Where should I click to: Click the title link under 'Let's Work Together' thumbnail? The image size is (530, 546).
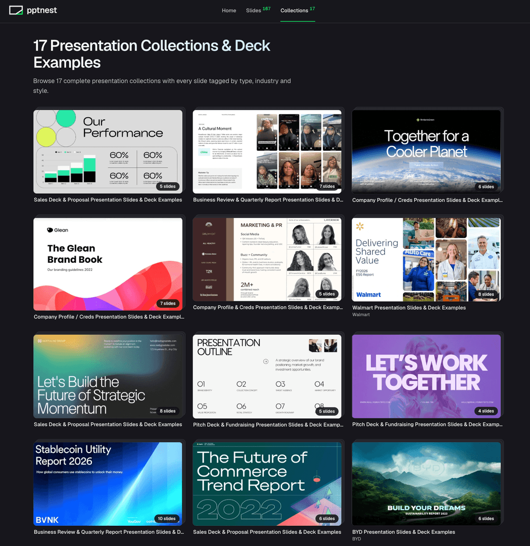(427, 425)
